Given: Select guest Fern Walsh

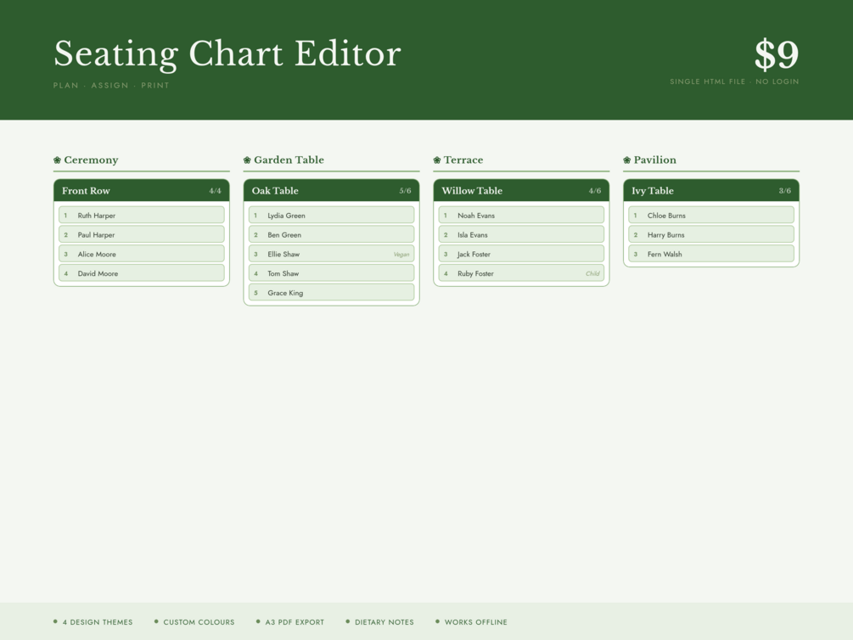Looking at the screenshot, I should pyautogui.click(x=711, y=254).
